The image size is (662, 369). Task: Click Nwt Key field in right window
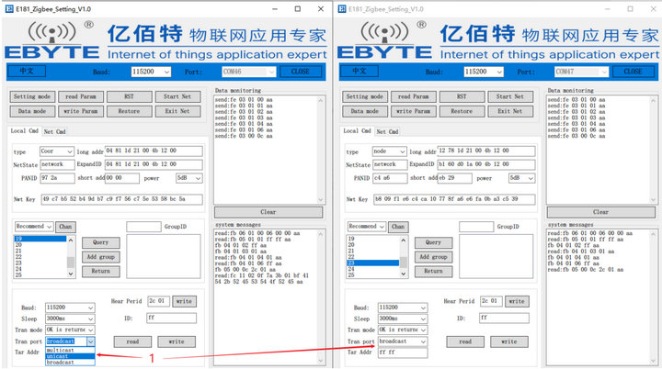pos(454,199)
